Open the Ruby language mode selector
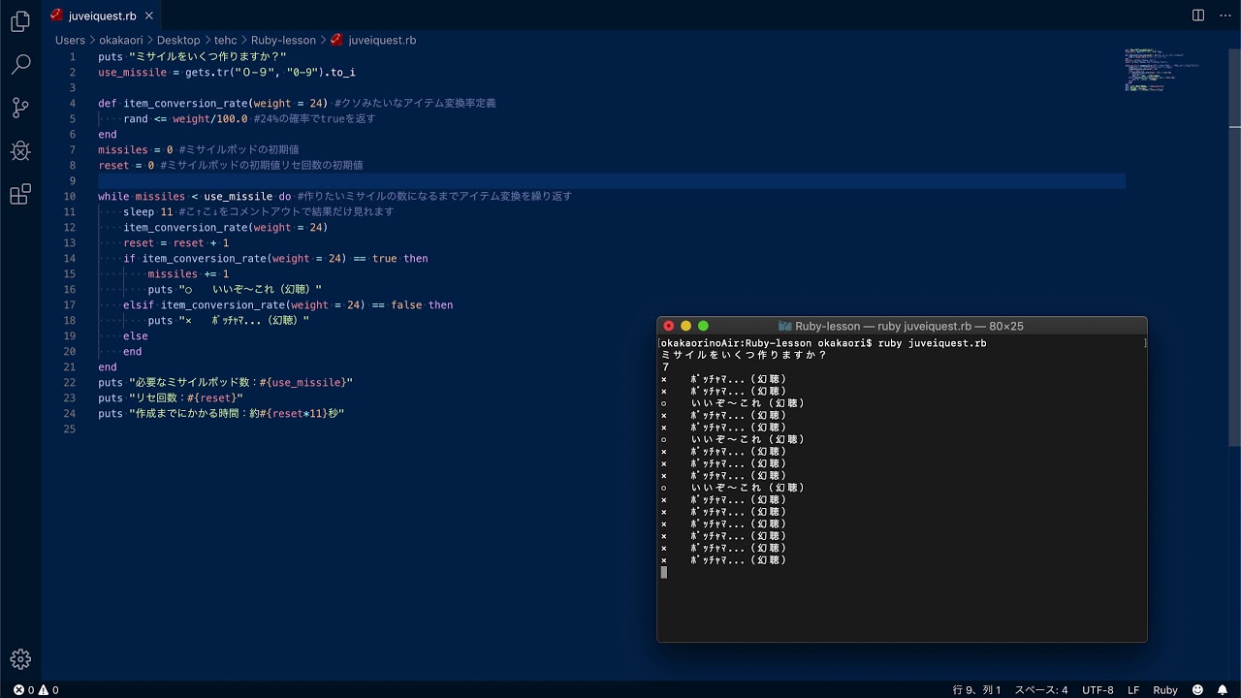The height and width of the screenshot is (698, 1241). pos(1165,690)
